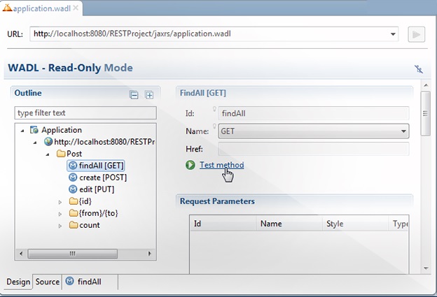
Task: Expand the {id} folder node
Action: [x=60, y=201]
